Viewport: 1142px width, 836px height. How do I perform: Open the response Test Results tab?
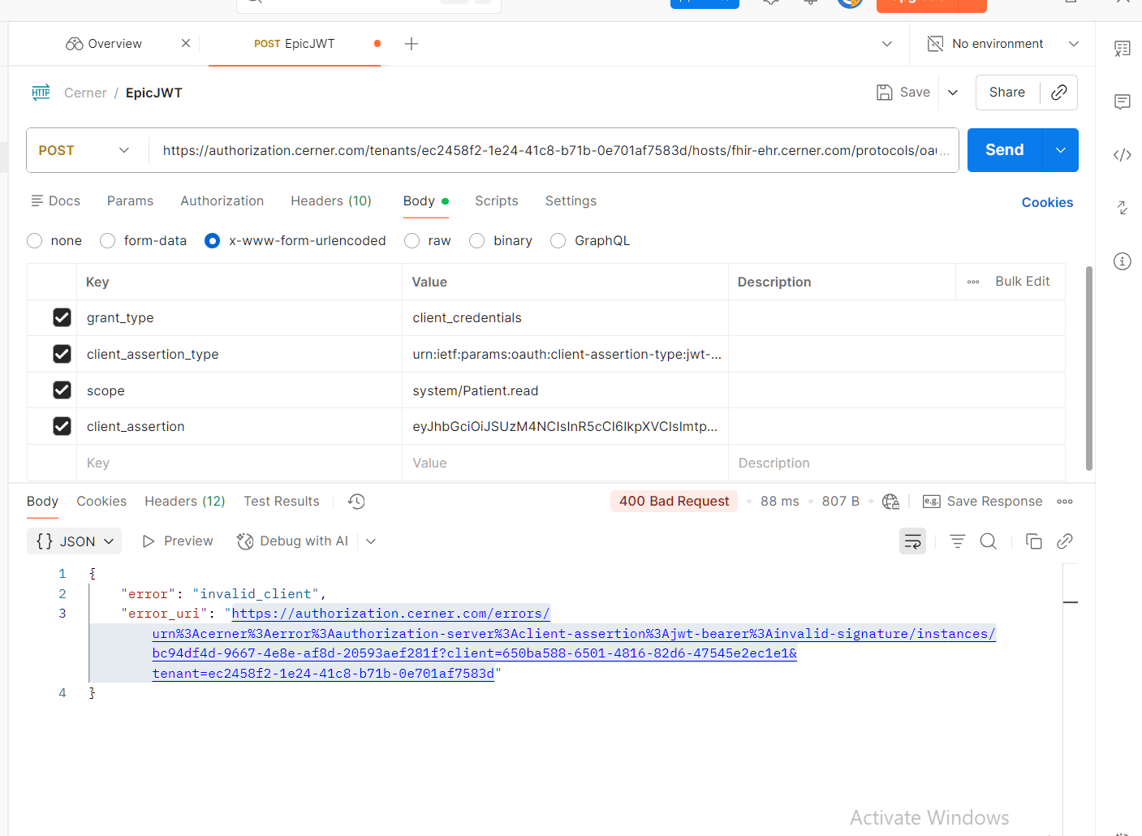click(281, 502)
